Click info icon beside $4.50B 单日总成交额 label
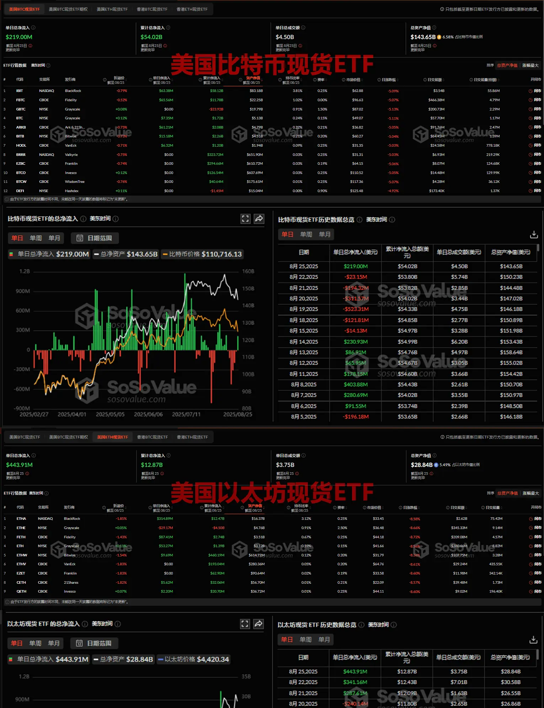The height and width of the screenshot is (708, 544). point(303,28)
